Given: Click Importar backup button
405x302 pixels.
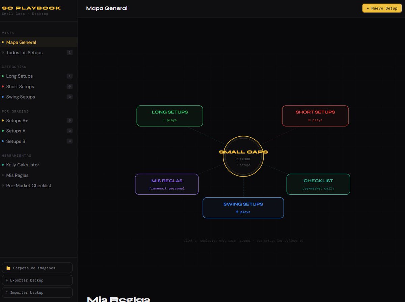Looking at the screenshot, I should coord(37,293).
